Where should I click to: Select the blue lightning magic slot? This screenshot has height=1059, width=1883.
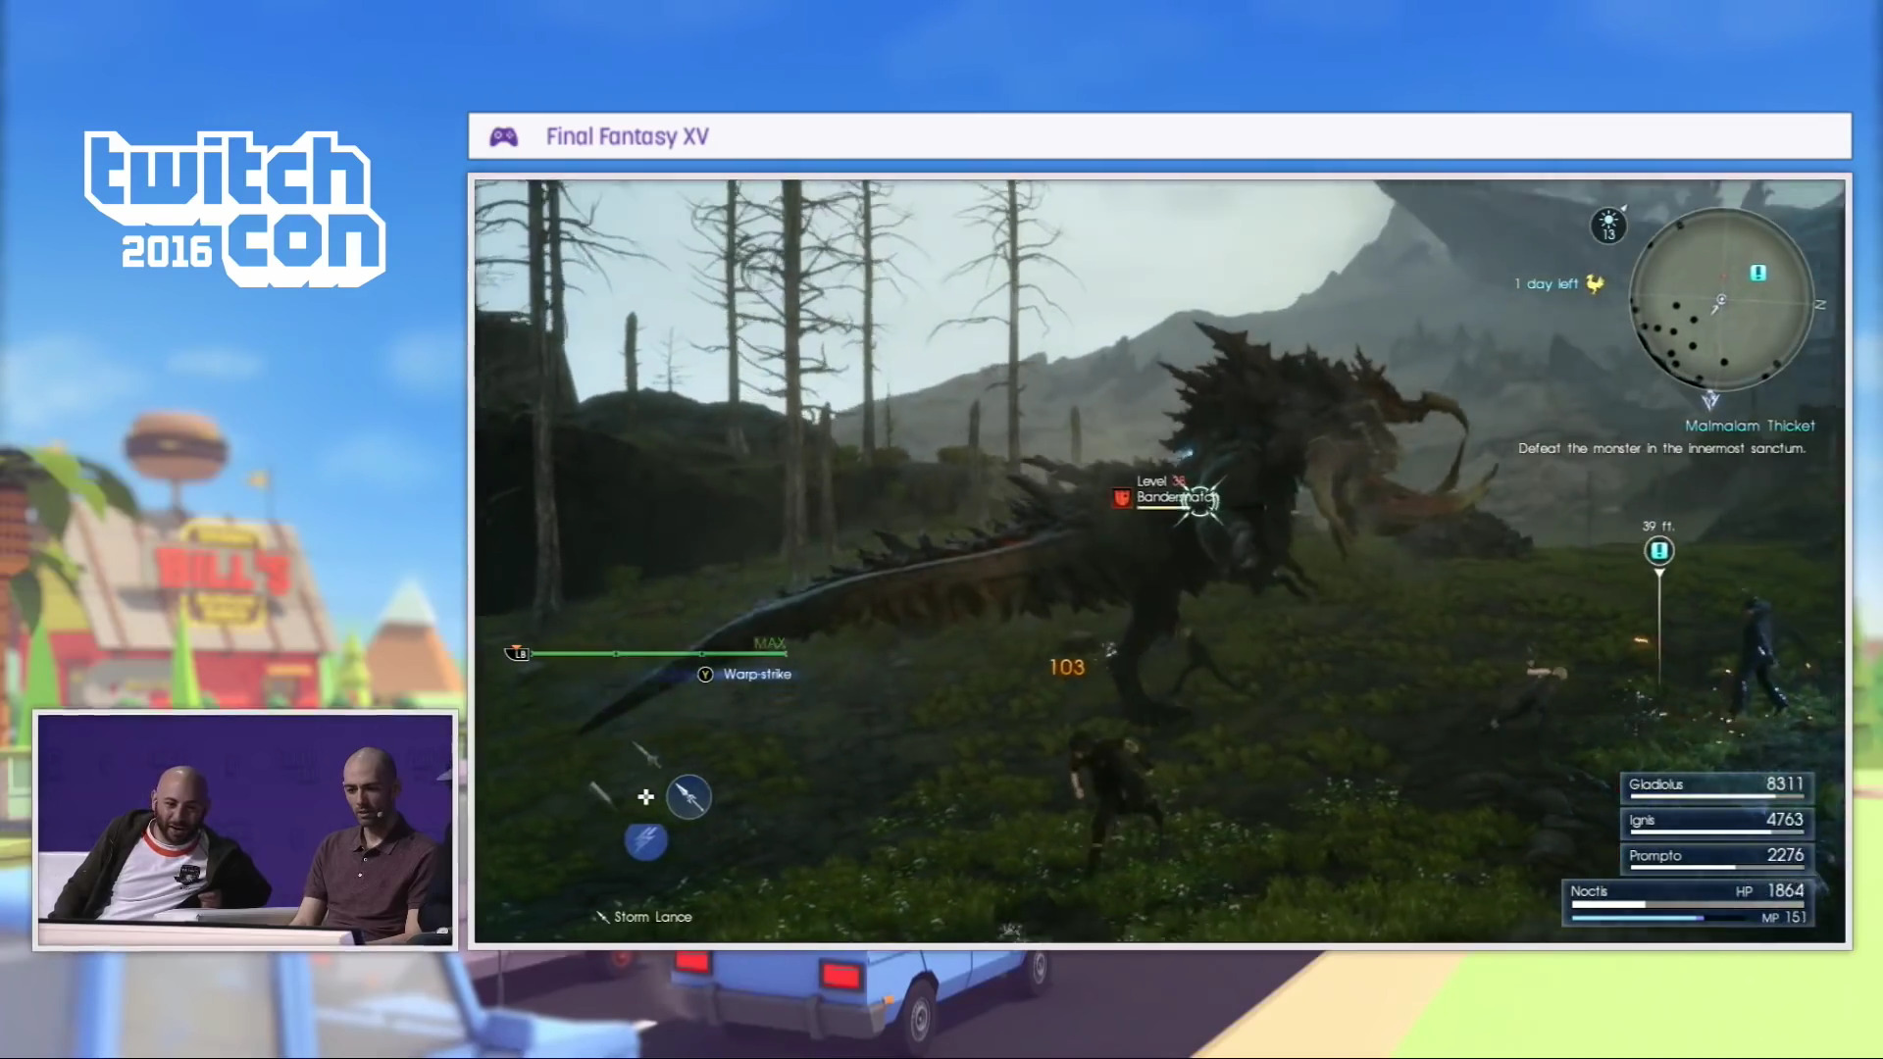pyautogui.click(x=645, y=841)
